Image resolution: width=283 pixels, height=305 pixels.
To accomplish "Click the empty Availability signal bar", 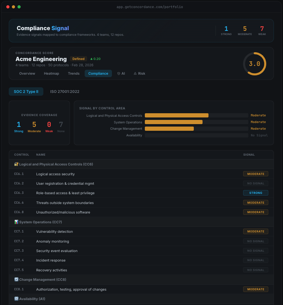I will [197, 135].
